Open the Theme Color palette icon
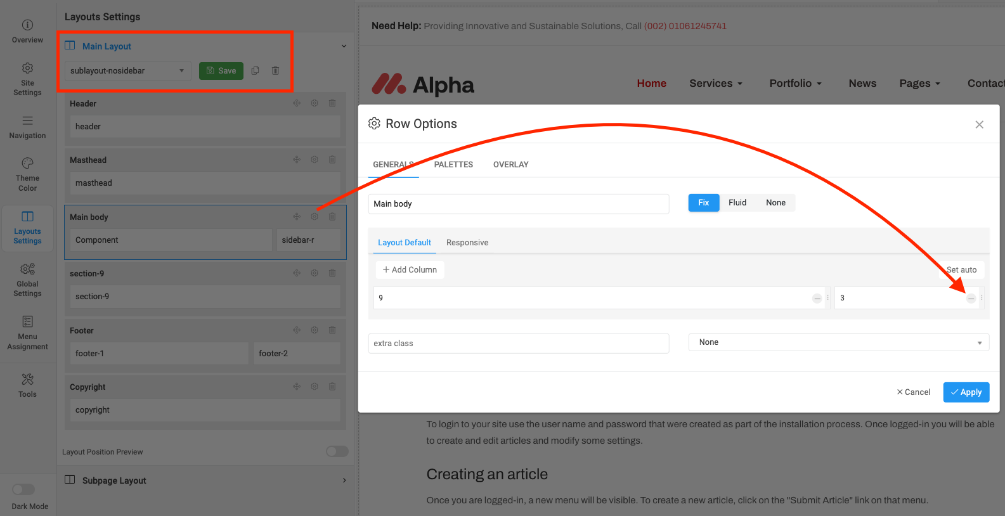 27,163
